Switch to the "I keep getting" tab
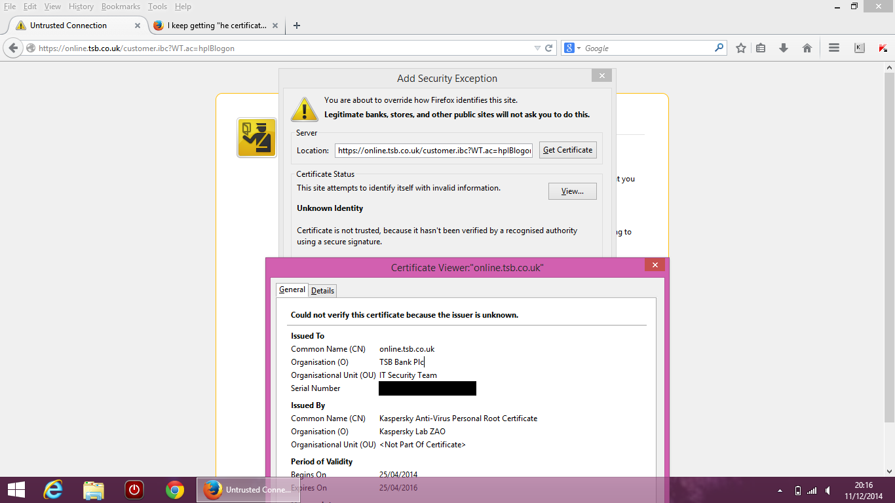 (217, 26)
